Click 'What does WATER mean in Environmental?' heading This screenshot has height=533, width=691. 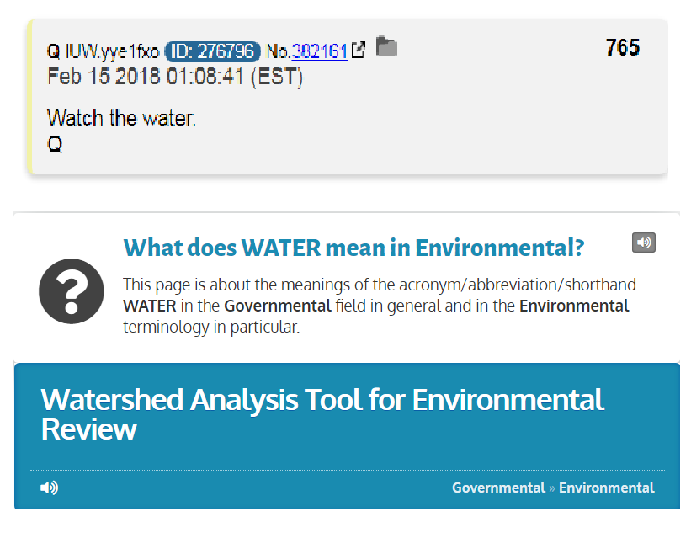click(353, 248)
